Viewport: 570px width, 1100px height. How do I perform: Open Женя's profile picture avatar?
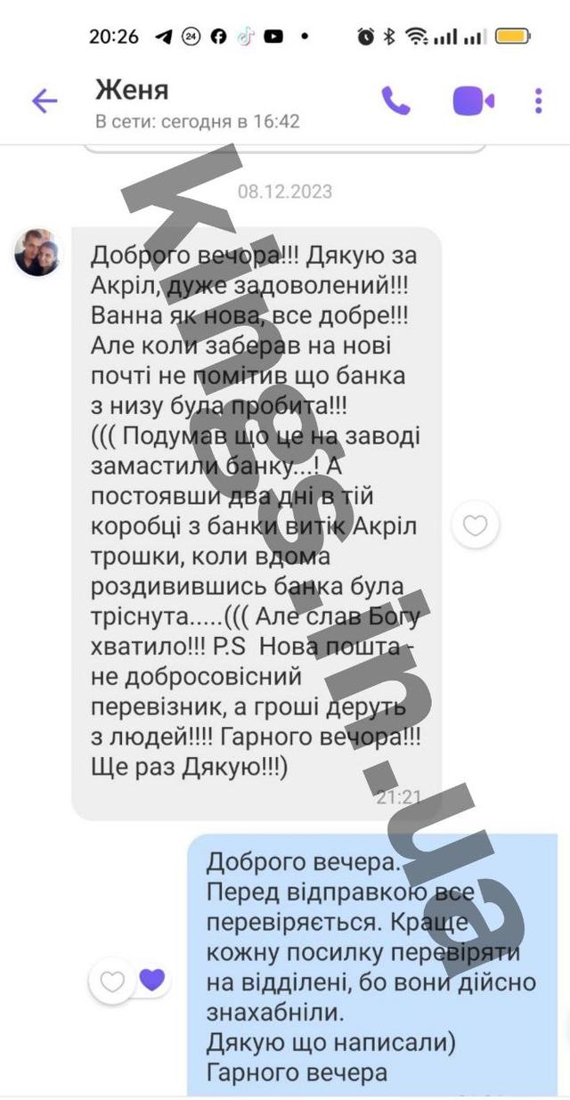[x=37, y=252]
